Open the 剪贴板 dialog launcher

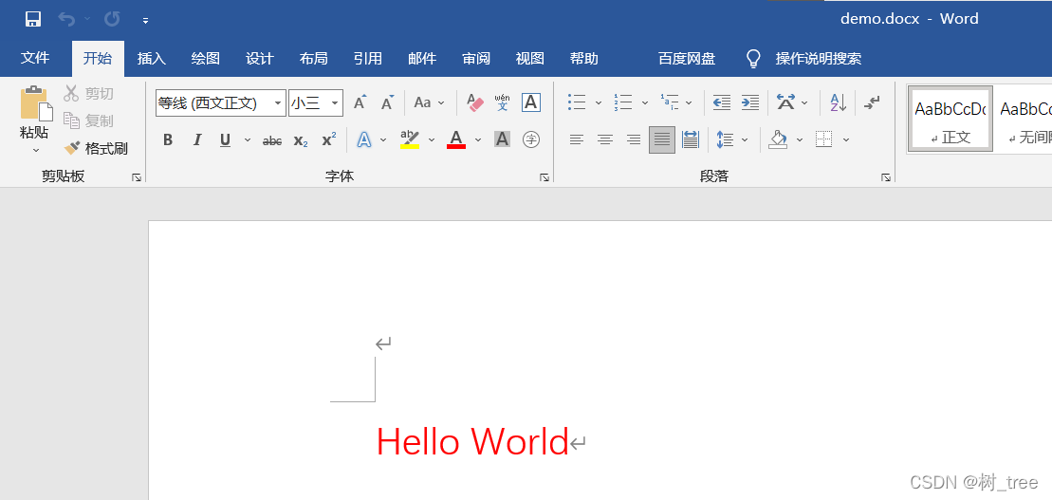[x=137, y=177]
